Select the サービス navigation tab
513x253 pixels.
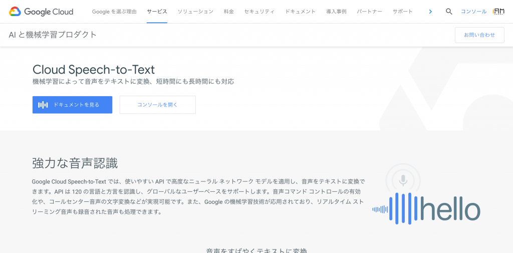pos(157,12)
